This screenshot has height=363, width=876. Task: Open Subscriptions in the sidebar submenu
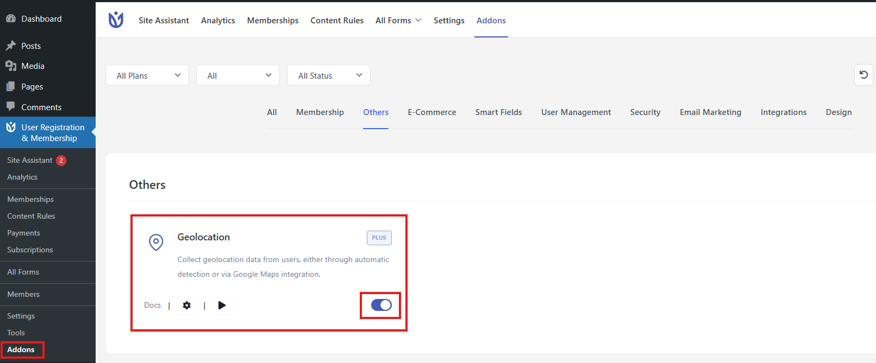click(x=30, y=250)
